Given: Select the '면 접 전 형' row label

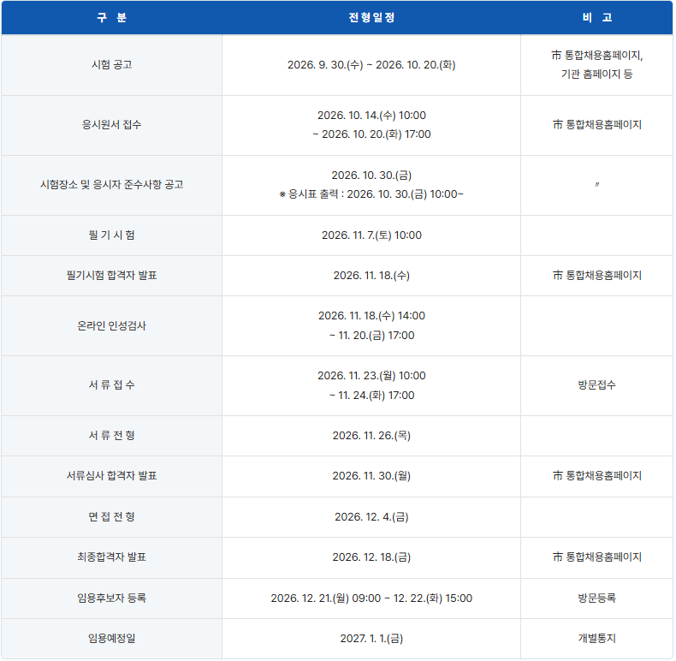Looking at the screenshot, I should click(x=111, y=516).
